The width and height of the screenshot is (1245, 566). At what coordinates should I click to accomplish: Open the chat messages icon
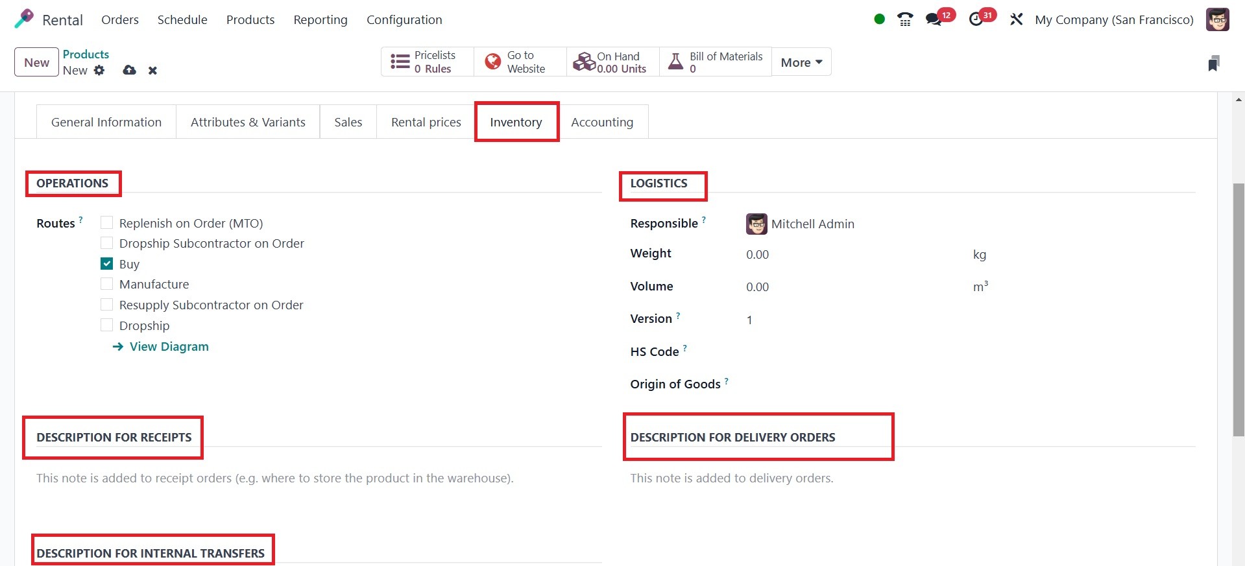934,19
